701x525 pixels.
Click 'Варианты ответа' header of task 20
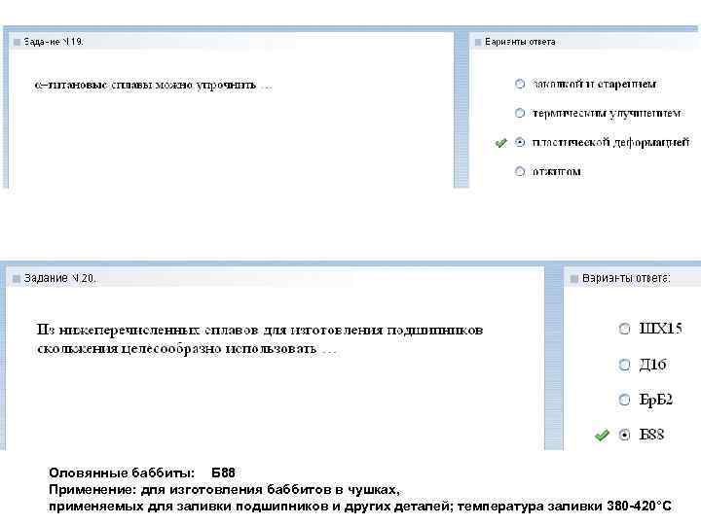tap(626, 278)
